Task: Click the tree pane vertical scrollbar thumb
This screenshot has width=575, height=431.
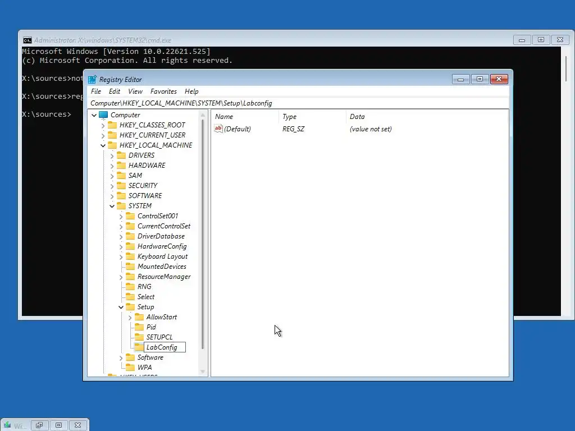Action: (202, 233)
